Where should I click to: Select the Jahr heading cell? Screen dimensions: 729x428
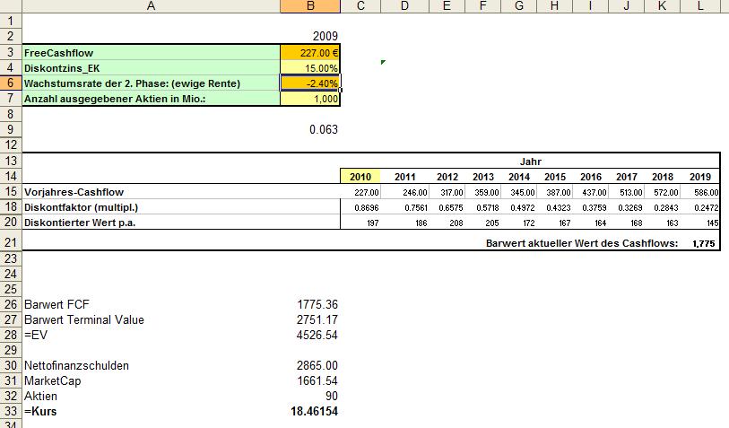[x=530, y=161]
